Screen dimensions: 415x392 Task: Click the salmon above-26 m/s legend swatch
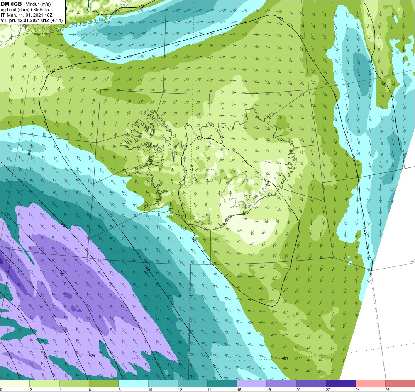tap(400, 384)
